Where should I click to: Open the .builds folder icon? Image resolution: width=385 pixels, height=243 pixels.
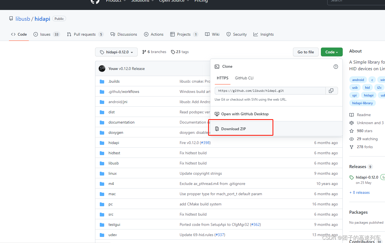point(102,82)
